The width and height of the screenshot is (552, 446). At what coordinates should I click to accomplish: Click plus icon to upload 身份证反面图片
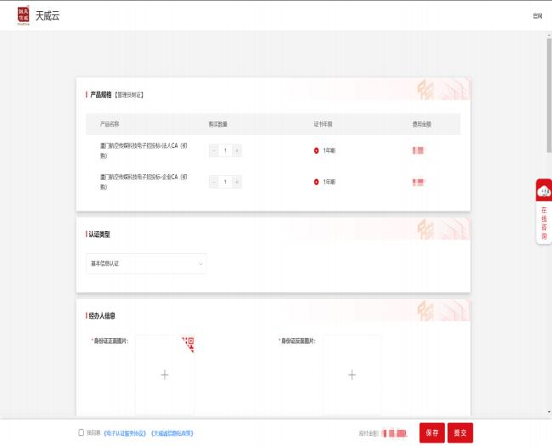pyautogui.click(x=352, y=375)
